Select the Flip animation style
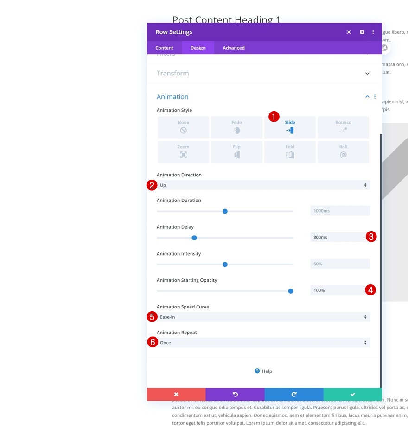The image size is (408, 446). (x=236, y=152)
